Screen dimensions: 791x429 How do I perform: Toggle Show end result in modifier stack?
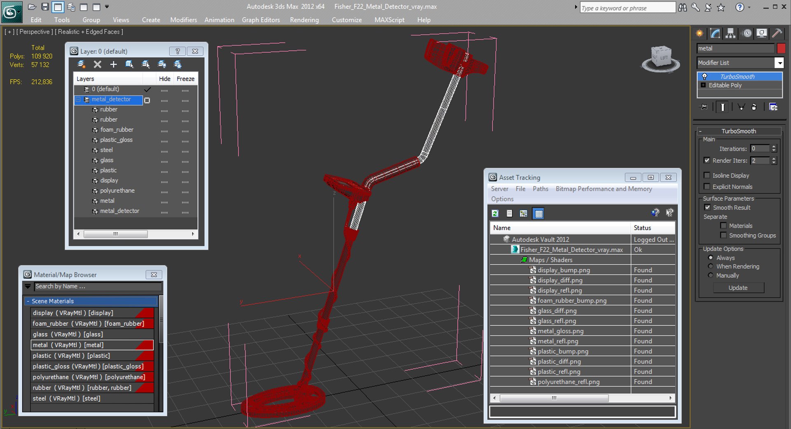point(723,107)
